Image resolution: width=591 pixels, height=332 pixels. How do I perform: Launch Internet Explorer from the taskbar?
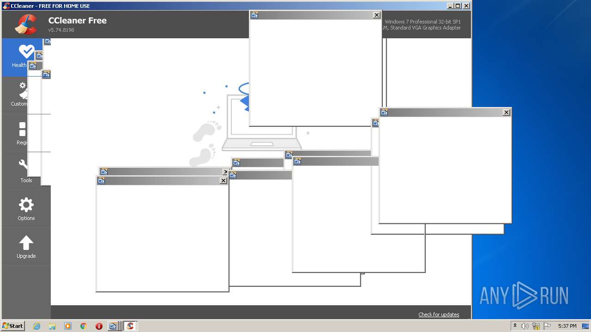coord(37,326)
